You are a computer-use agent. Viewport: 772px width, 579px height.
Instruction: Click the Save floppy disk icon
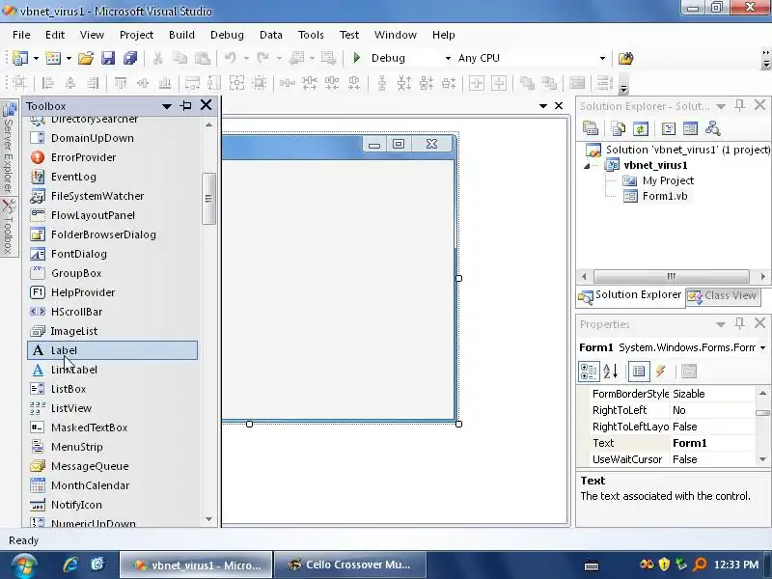pyautogui.click(x=108, y=58)
